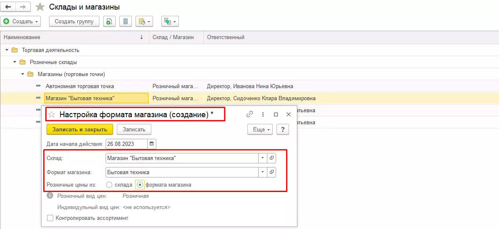This screenshot has height=229, width=499.
Task: Click the <не используется> value
Action: [146, 207]
